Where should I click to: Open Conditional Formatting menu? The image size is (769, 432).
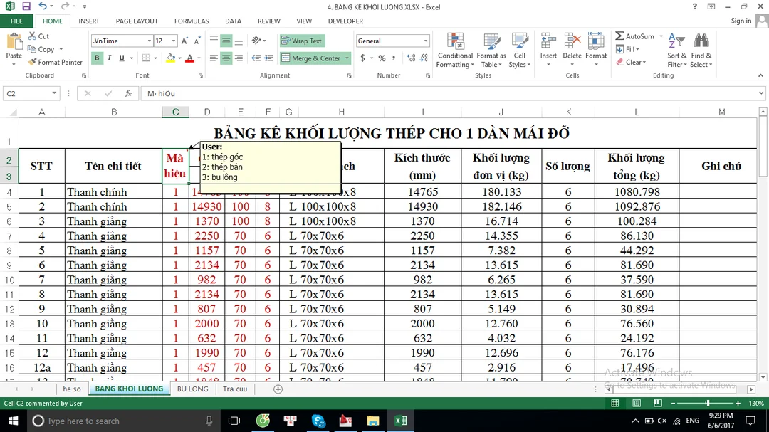(x=455, y=50)
